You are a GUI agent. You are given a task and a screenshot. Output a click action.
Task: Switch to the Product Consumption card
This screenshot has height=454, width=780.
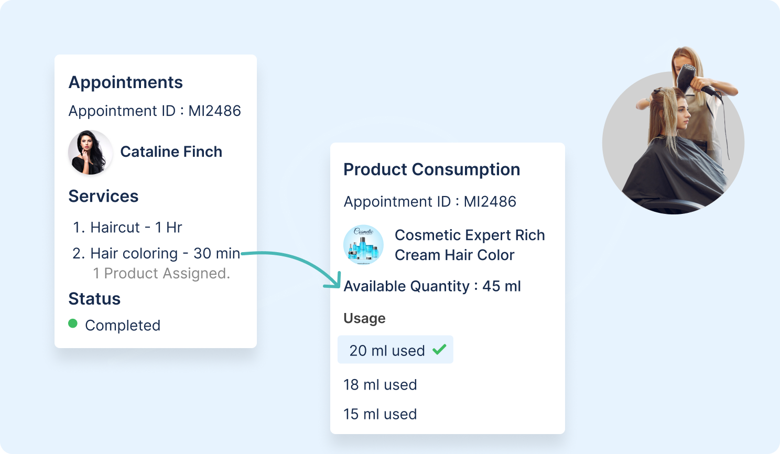(431, 169)
